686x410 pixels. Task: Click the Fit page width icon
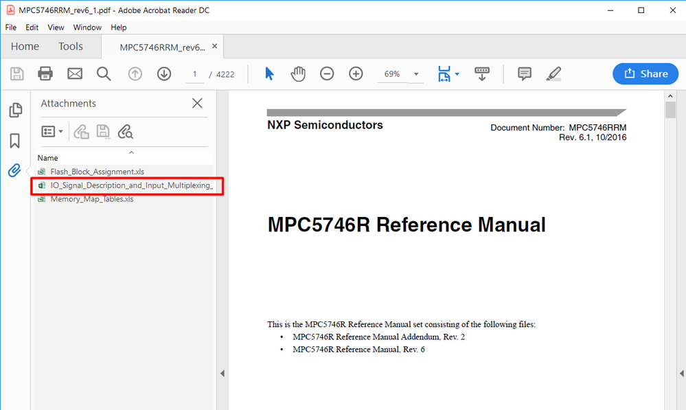pyautogui.click(x=444, y=73)
